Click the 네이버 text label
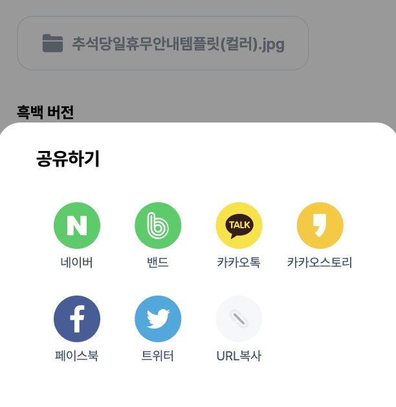 click(x=77, y=262)
